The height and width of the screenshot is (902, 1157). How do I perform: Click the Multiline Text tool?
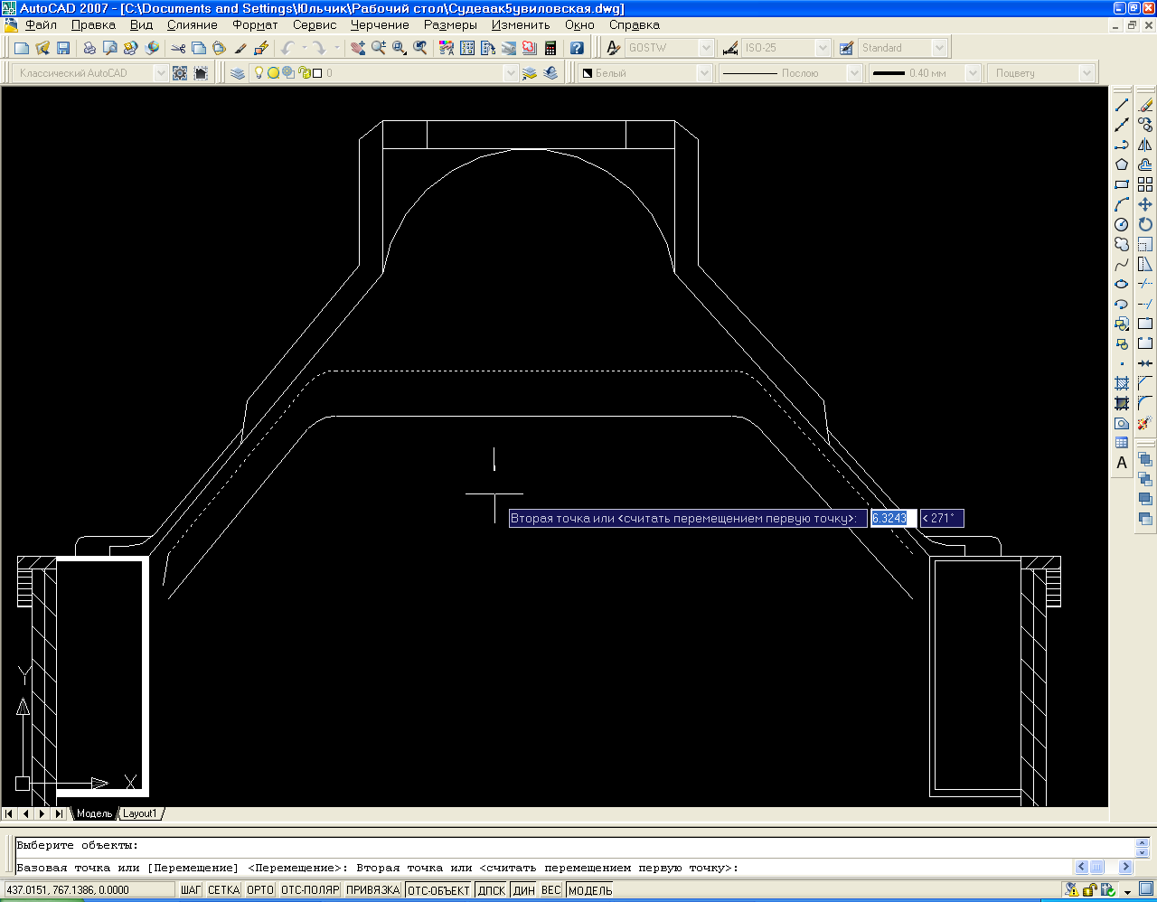click(1122, 463)
